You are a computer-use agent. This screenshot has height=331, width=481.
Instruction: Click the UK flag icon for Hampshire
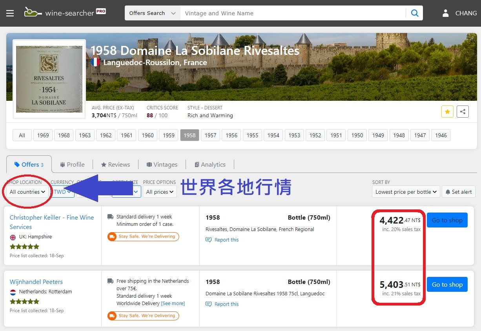(13, 237)
